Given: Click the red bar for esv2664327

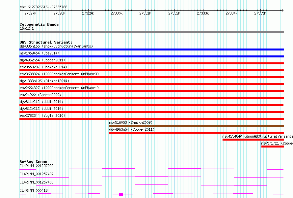Looking at the screenshot, I should [x=151, y=91].
